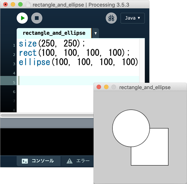This screenshot has width=187, height=184.
Task: Click line number 6 in the gutter
Action: (x=14, y=92)
